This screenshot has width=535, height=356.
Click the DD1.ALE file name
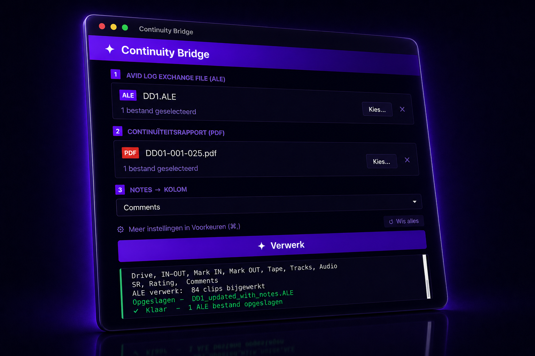pos(160,96)
